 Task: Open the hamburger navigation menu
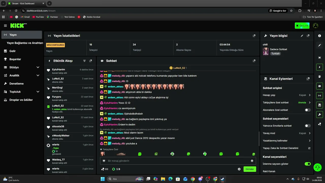pyautogui.click(x=5, y=26)
